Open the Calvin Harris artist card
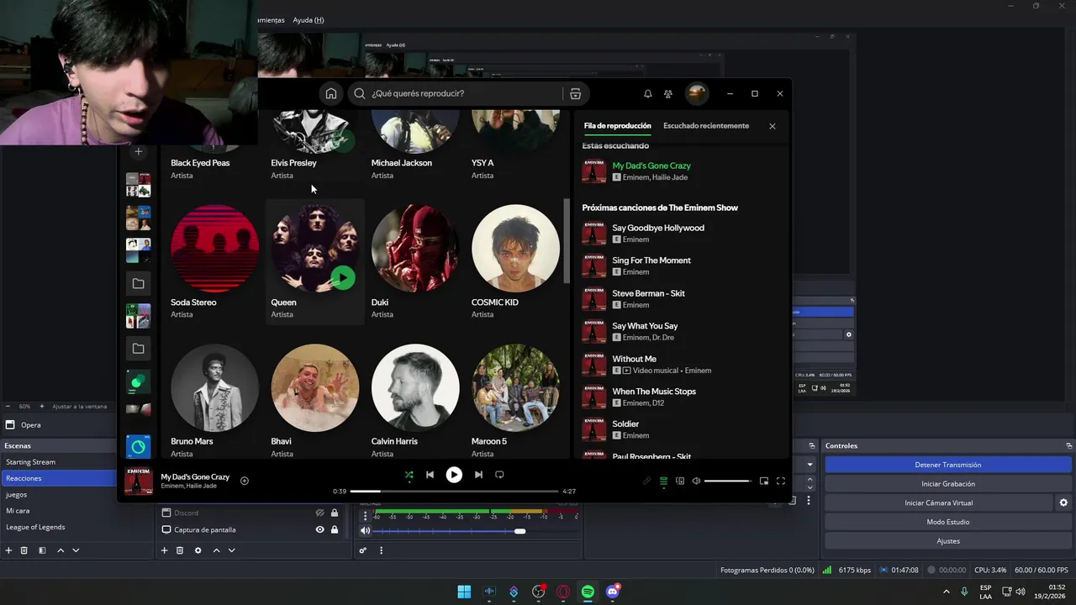This screenshot has height=605, width=1076. point(415,400)
